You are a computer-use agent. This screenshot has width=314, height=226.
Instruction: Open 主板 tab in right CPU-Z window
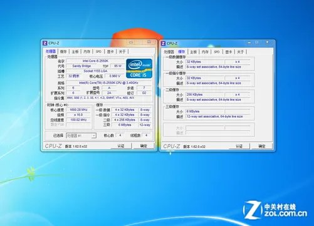(x=193, y=52)
